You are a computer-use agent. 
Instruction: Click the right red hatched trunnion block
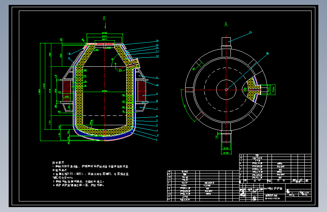(x=142, y=91)
